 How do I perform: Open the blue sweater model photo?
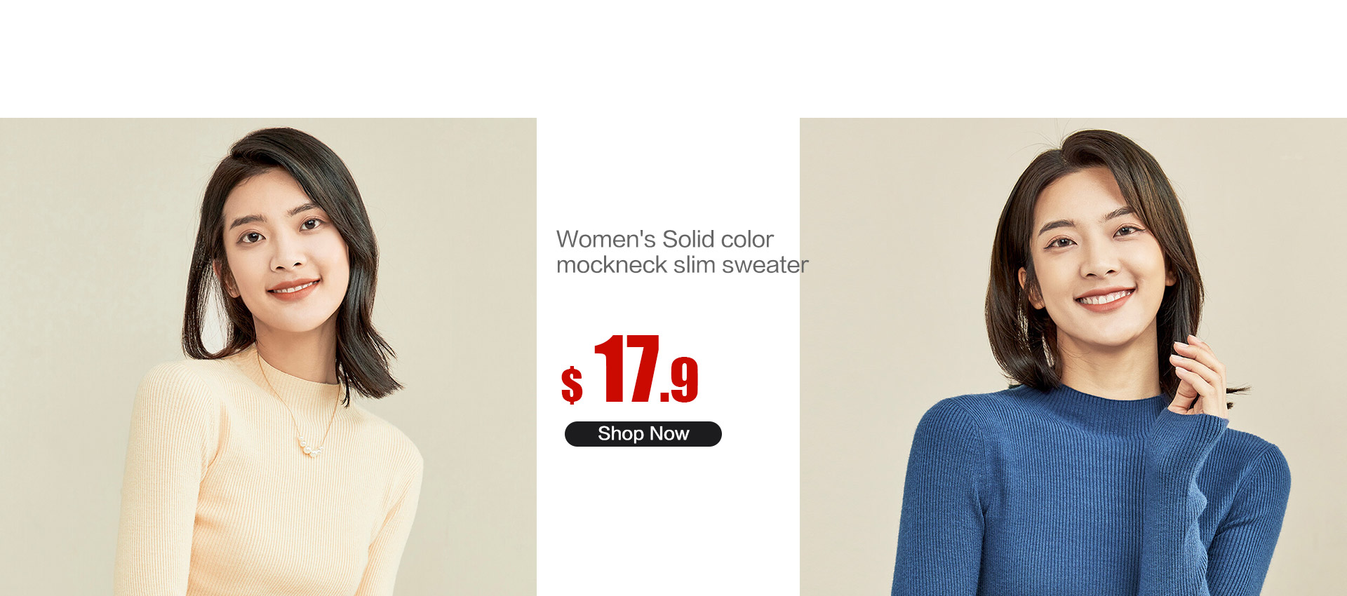1073,357
